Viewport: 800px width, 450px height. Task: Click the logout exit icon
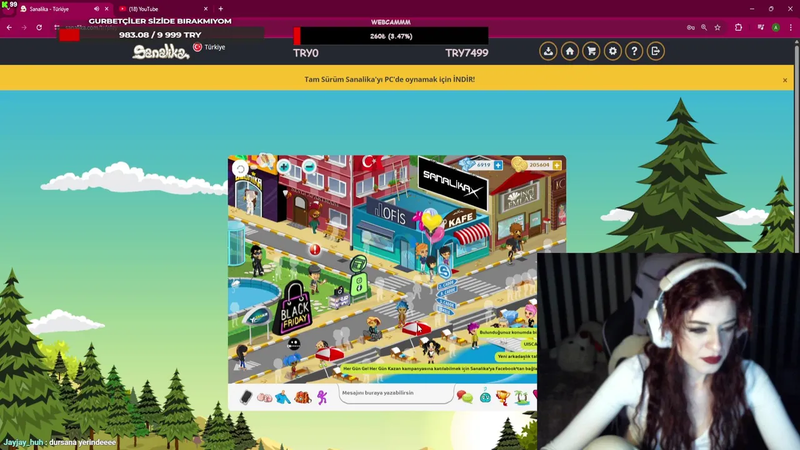click(656, 51)
